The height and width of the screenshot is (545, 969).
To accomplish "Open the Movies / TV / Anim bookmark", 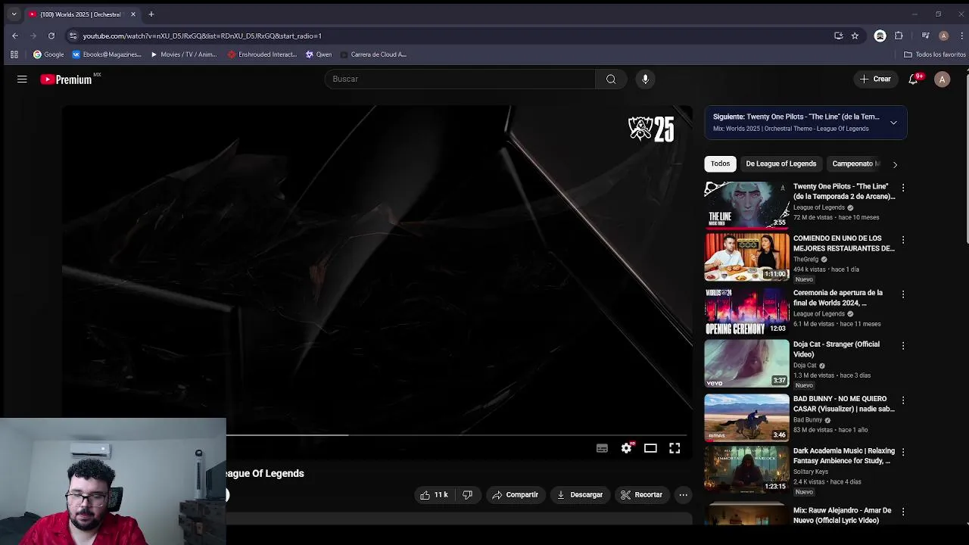I will click(x=183, y=54).
